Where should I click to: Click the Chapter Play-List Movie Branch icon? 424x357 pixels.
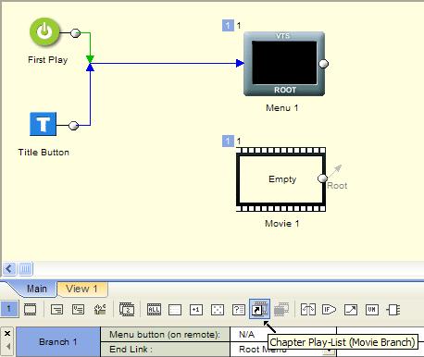tap(259, 309)
